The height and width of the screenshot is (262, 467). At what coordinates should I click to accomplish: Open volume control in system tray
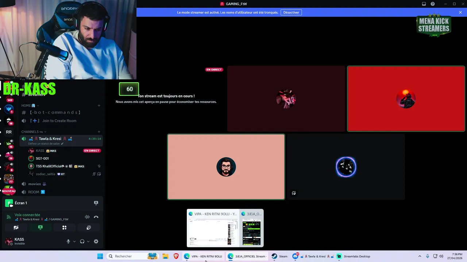tap(441, 256)
